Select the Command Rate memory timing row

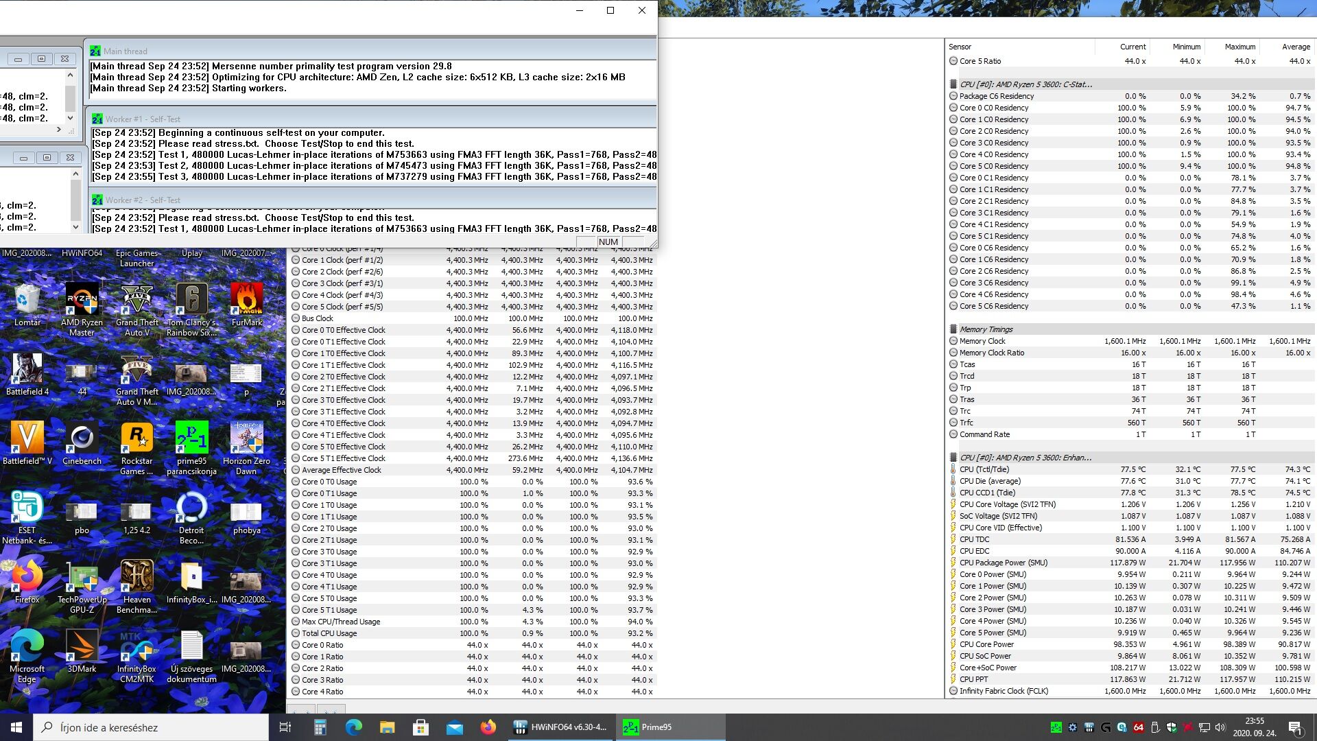coord(1130,434)
